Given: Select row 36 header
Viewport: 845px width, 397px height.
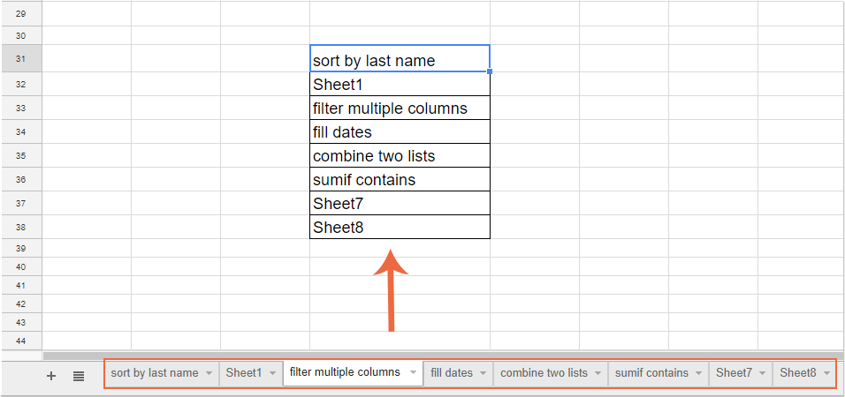Looking at the screenshot, I should click(21, 179).
